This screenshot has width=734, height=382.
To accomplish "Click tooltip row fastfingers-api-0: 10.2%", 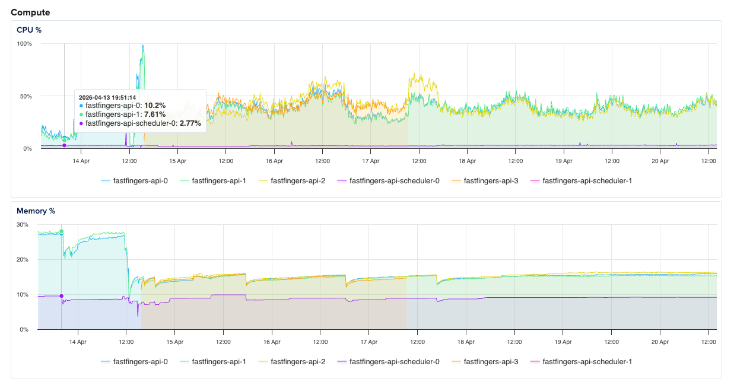I will coord(122,105).
